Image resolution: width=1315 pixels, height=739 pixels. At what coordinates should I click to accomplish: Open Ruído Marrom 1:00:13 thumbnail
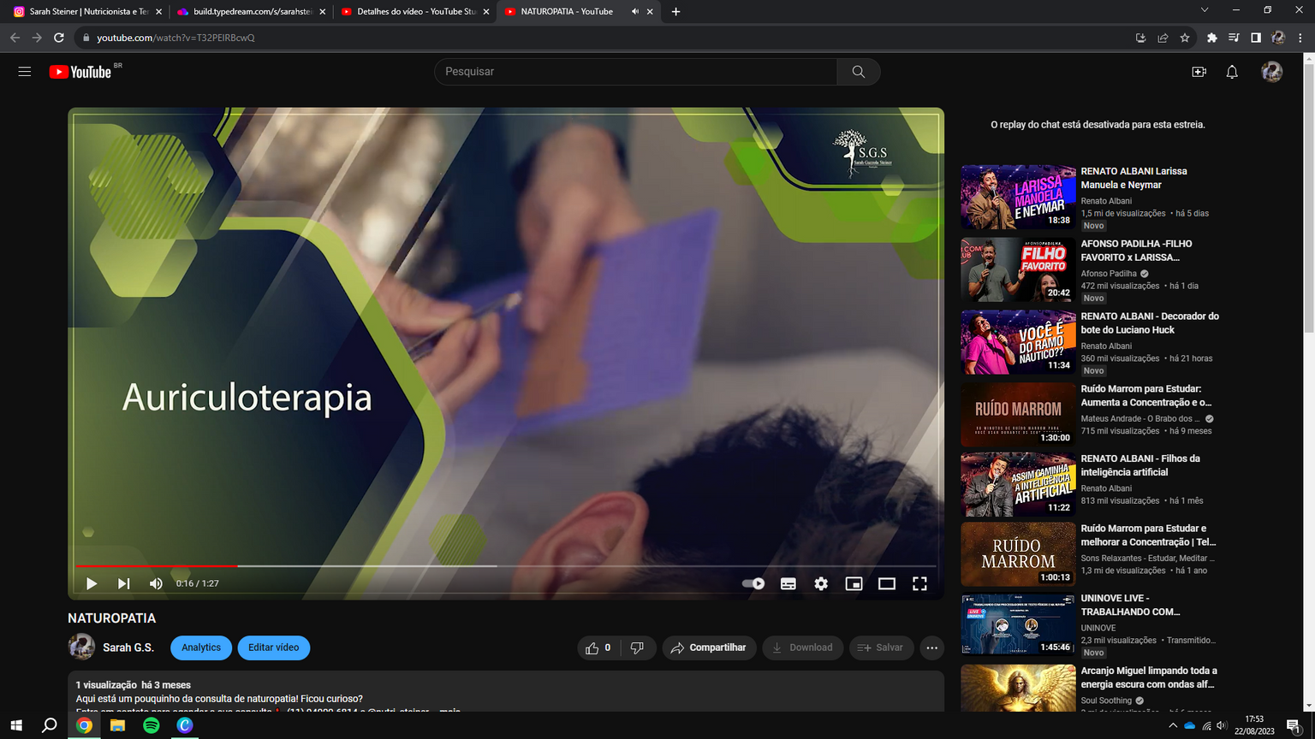point(1018,554)
